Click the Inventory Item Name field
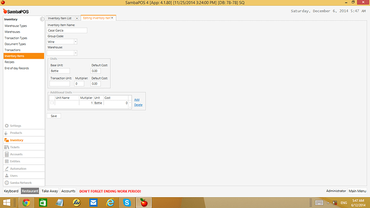This screenshot has height=208, width=370. point(67,30)
